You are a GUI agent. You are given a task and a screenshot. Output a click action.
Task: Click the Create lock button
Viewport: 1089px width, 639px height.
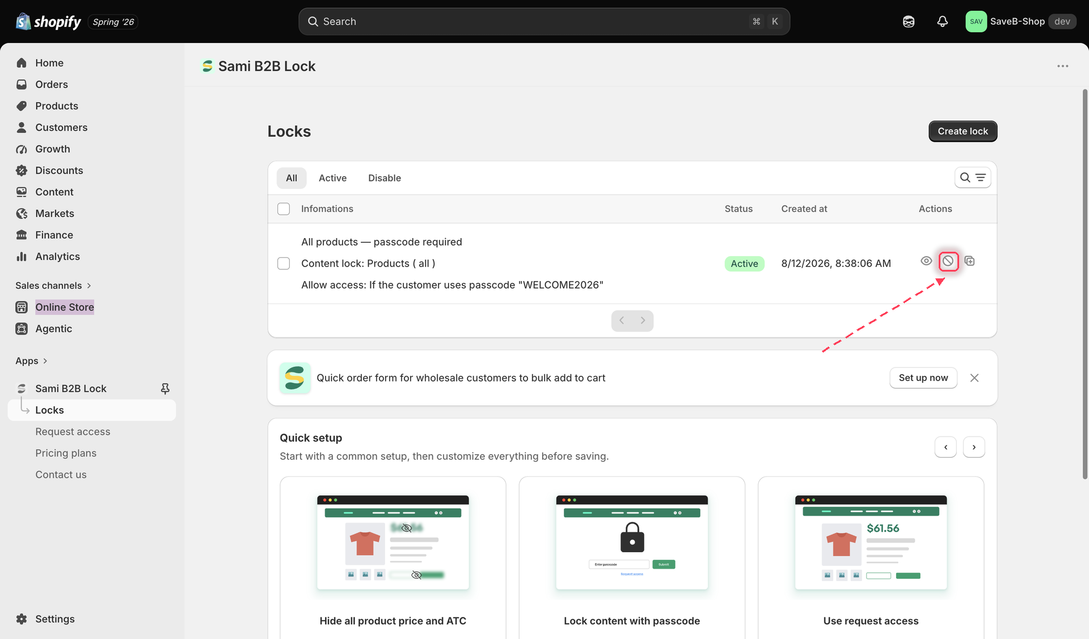point(963,132)
